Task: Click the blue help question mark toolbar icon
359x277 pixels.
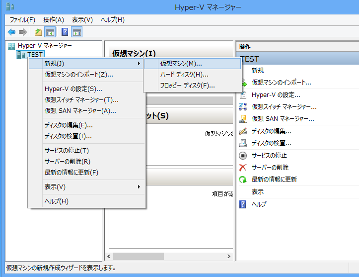Action: point(65,32)
